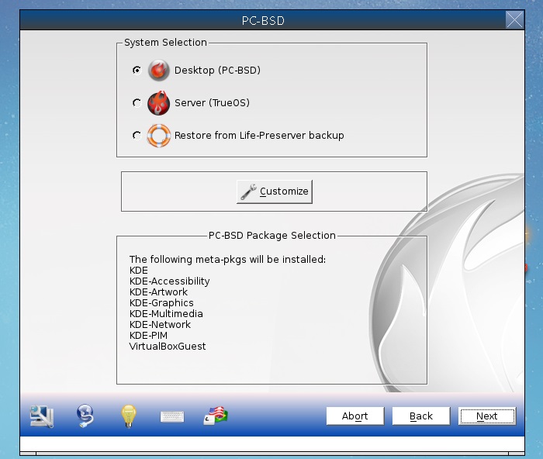Click the TrueOS red flame icon
Screen dimensions: 543x459
(x=158, y=103)
